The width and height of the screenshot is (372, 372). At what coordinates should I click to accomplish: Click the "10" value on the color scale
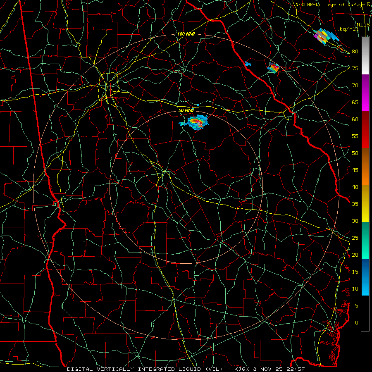pos(355,289)
